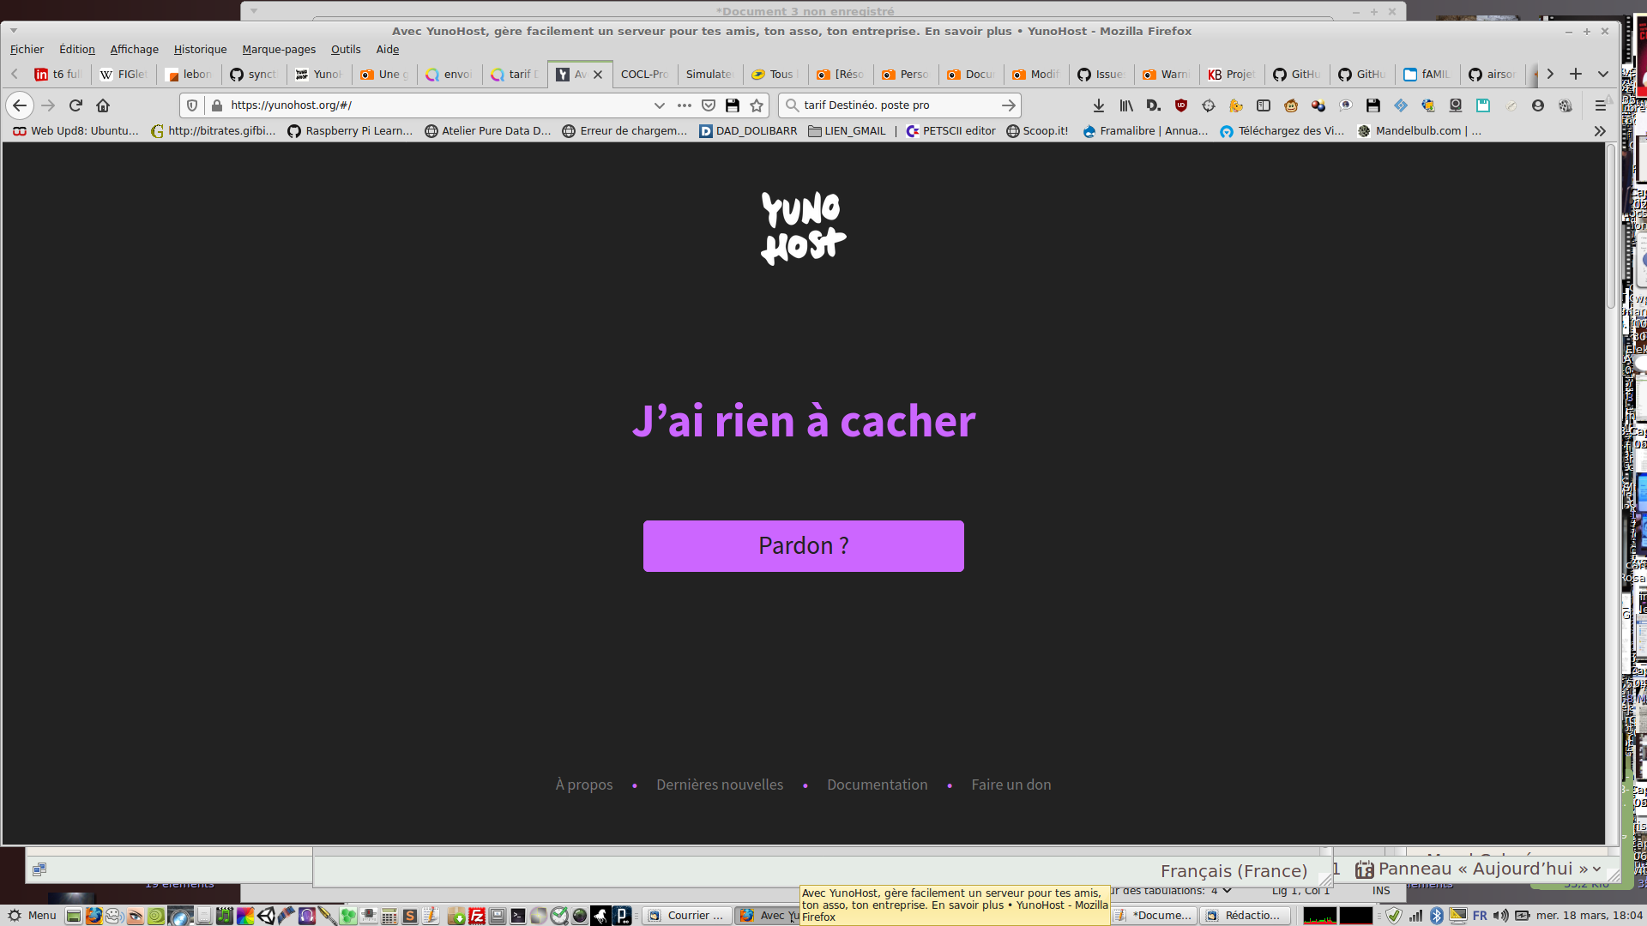1647x926 pixels.
Task: Toggle the sidebar view button
Action: coord(1264,105)
